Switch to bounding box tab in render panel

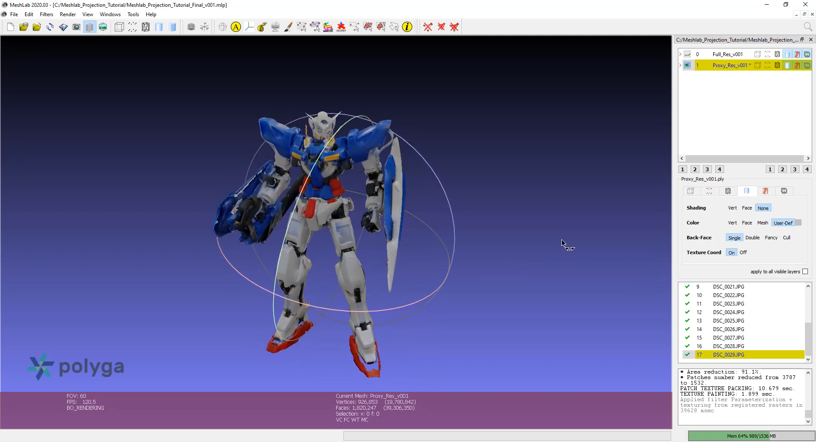pos(691,191)
